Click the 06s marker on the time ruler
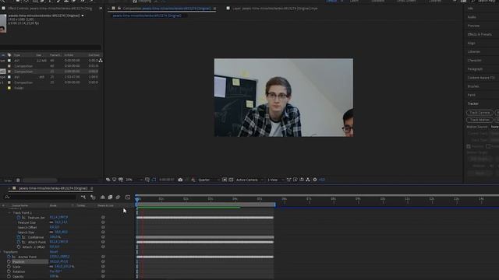 click(284, 199)
